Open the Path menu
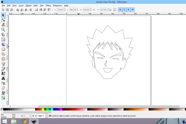This screenshot has height=124, width=186. (35, 6)
